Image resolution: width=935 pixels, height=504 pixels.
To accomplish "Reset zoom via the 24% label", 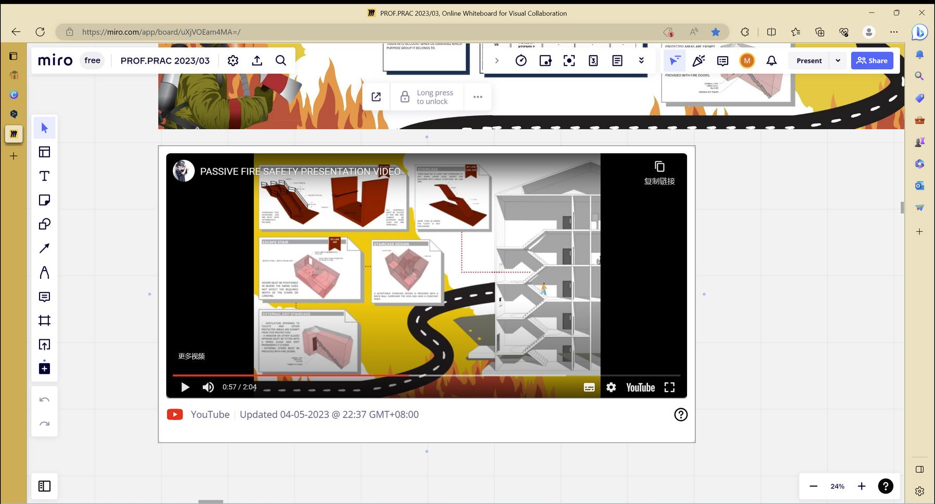I will click(x=838, y=486).
